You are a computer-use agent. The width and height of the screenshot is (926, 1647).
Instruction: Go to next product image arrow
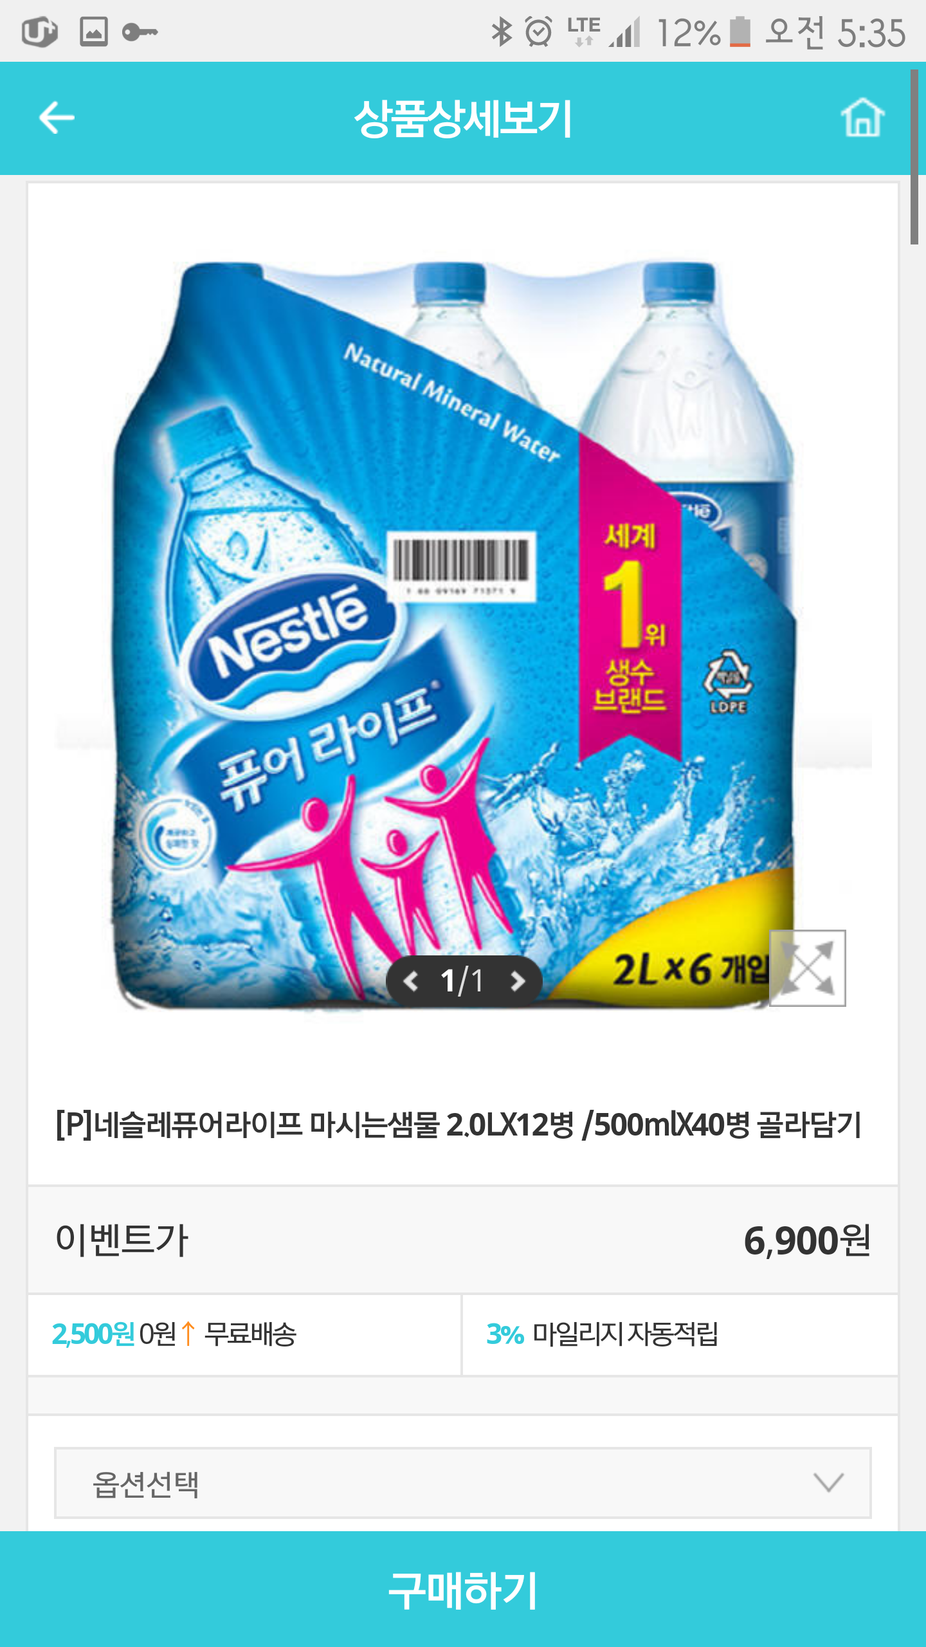[x=517, y=981]
